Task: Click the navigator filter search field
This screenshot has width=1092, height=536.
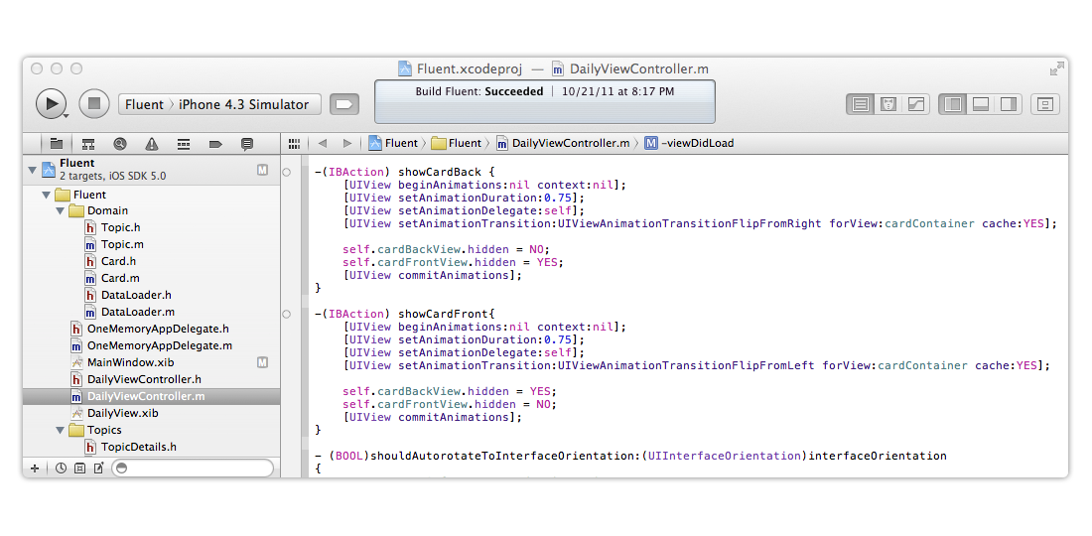Action: click(192, 468)
